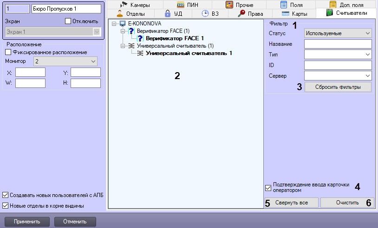This screenshot has height=228, width=378.
Task: Click the Название filter input field
Action: pyautogui.click(x=338, y=44)
